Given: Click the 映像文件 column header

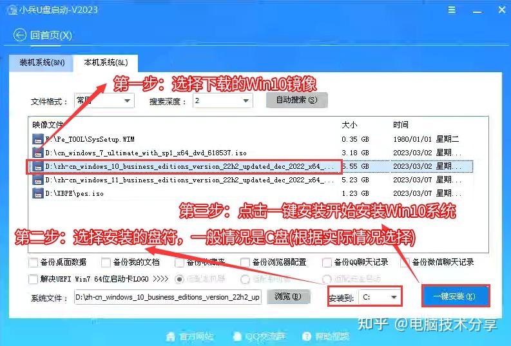Looking at the screenshot, I should tap(48, 125).
